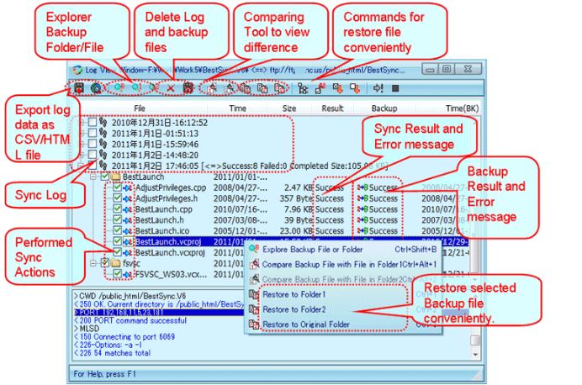Uncheck the AdjustPrivileges.h checkbox
This screenshot has height=385, width=582.
coord(117,198)
